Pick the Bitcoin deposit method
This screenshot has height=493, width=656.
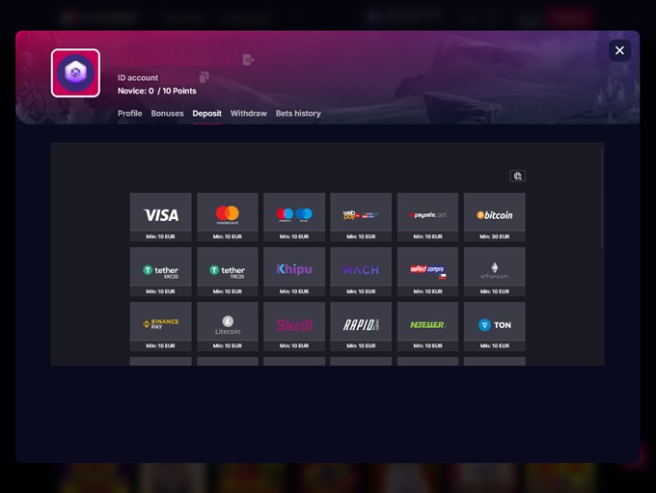click(x=494, y=215)
